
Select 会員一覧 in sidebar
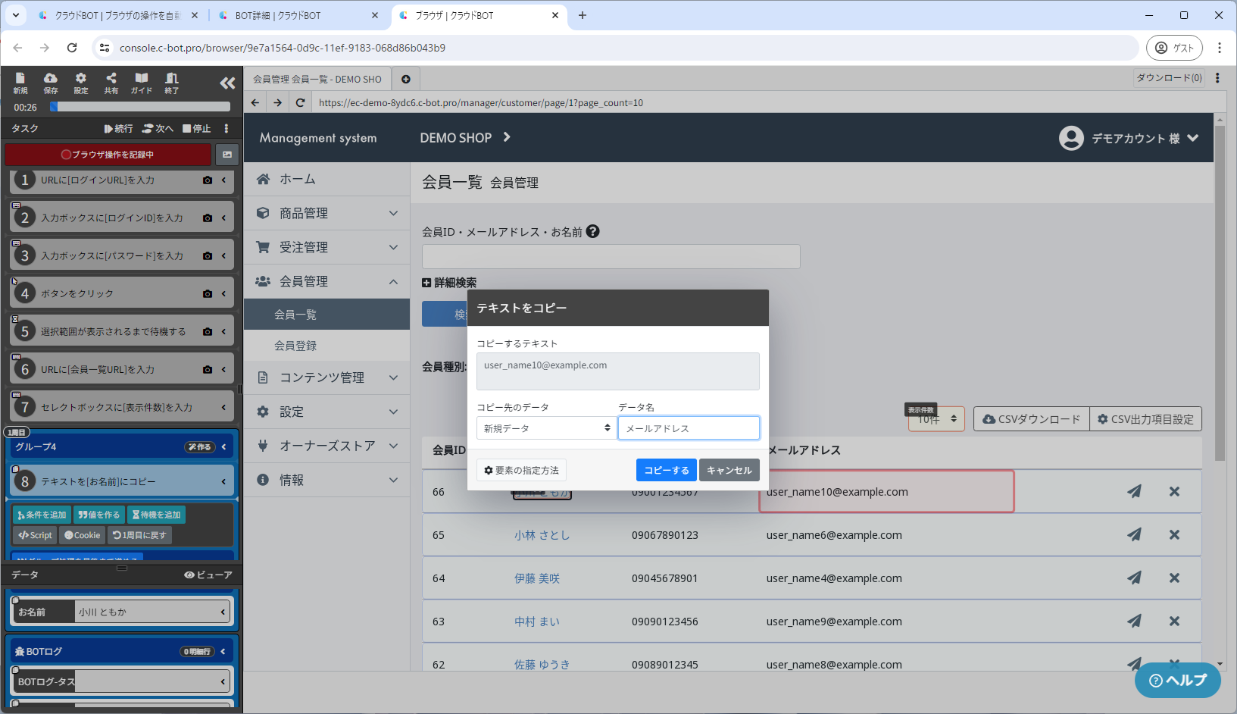click(326, 315)
